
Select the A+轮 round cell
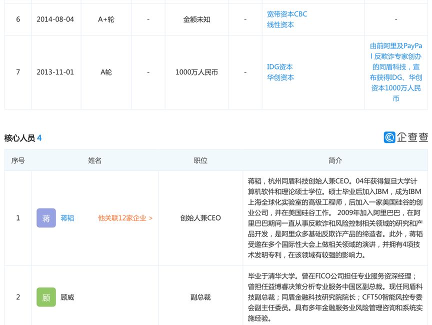(x=106, y=19)
